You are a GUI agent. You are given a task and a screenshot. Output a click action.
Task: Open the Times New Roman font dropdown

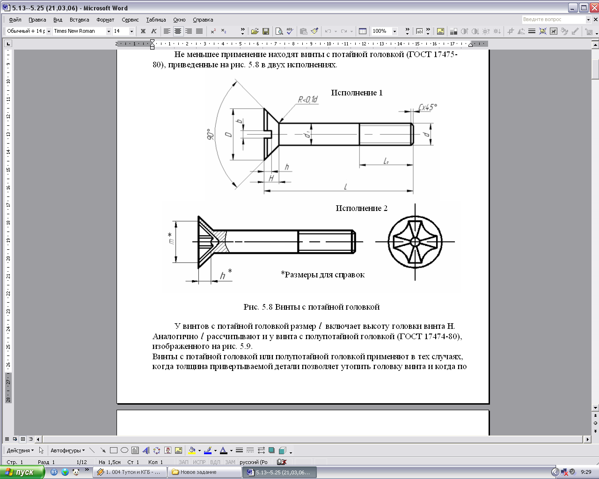[109, 31]
